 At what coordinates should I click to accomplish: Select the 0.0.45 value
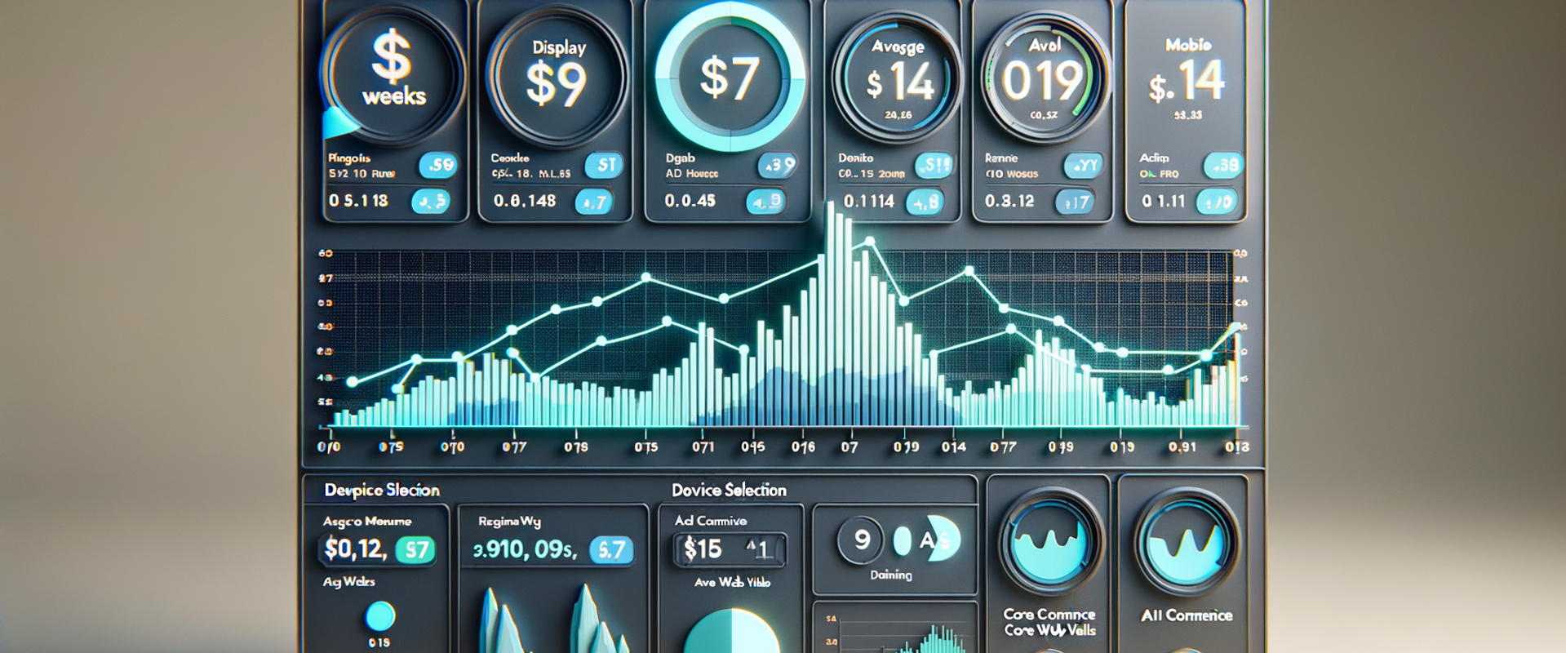[x=690, y=201]
